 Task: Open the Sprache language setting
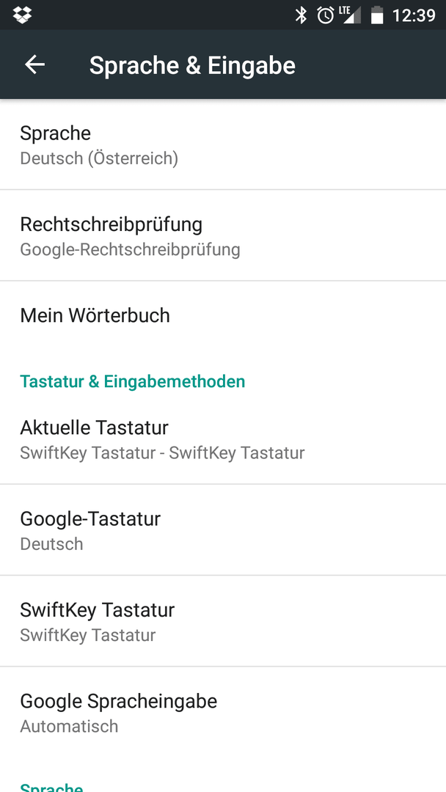pos(223,144)
